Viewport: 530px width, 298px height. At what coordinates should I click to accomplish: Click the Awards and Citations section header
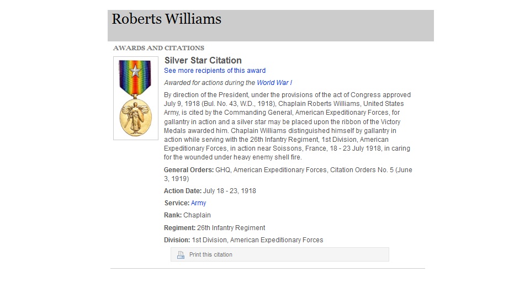(158, 48)
